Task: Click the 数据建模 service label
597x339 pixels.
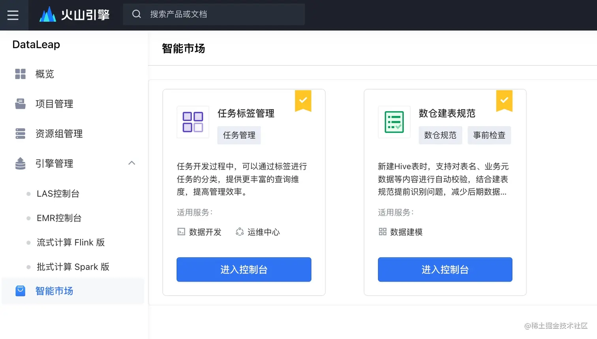Action: pyautogui.click(x=406, y=232)
